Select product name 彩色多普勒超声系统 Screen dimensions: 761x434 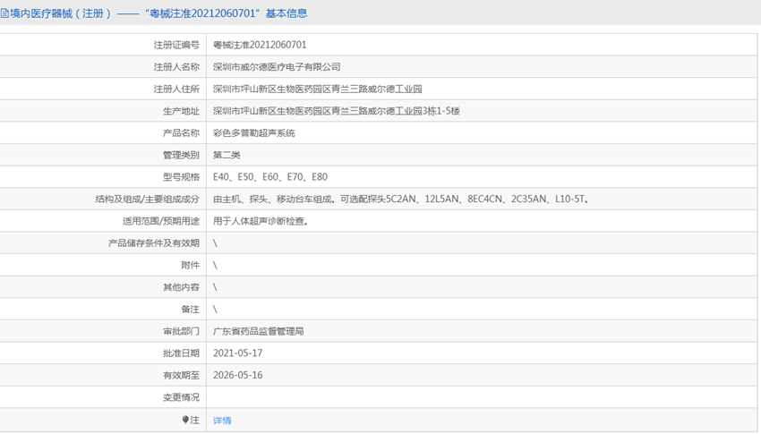tap(254, 132)
